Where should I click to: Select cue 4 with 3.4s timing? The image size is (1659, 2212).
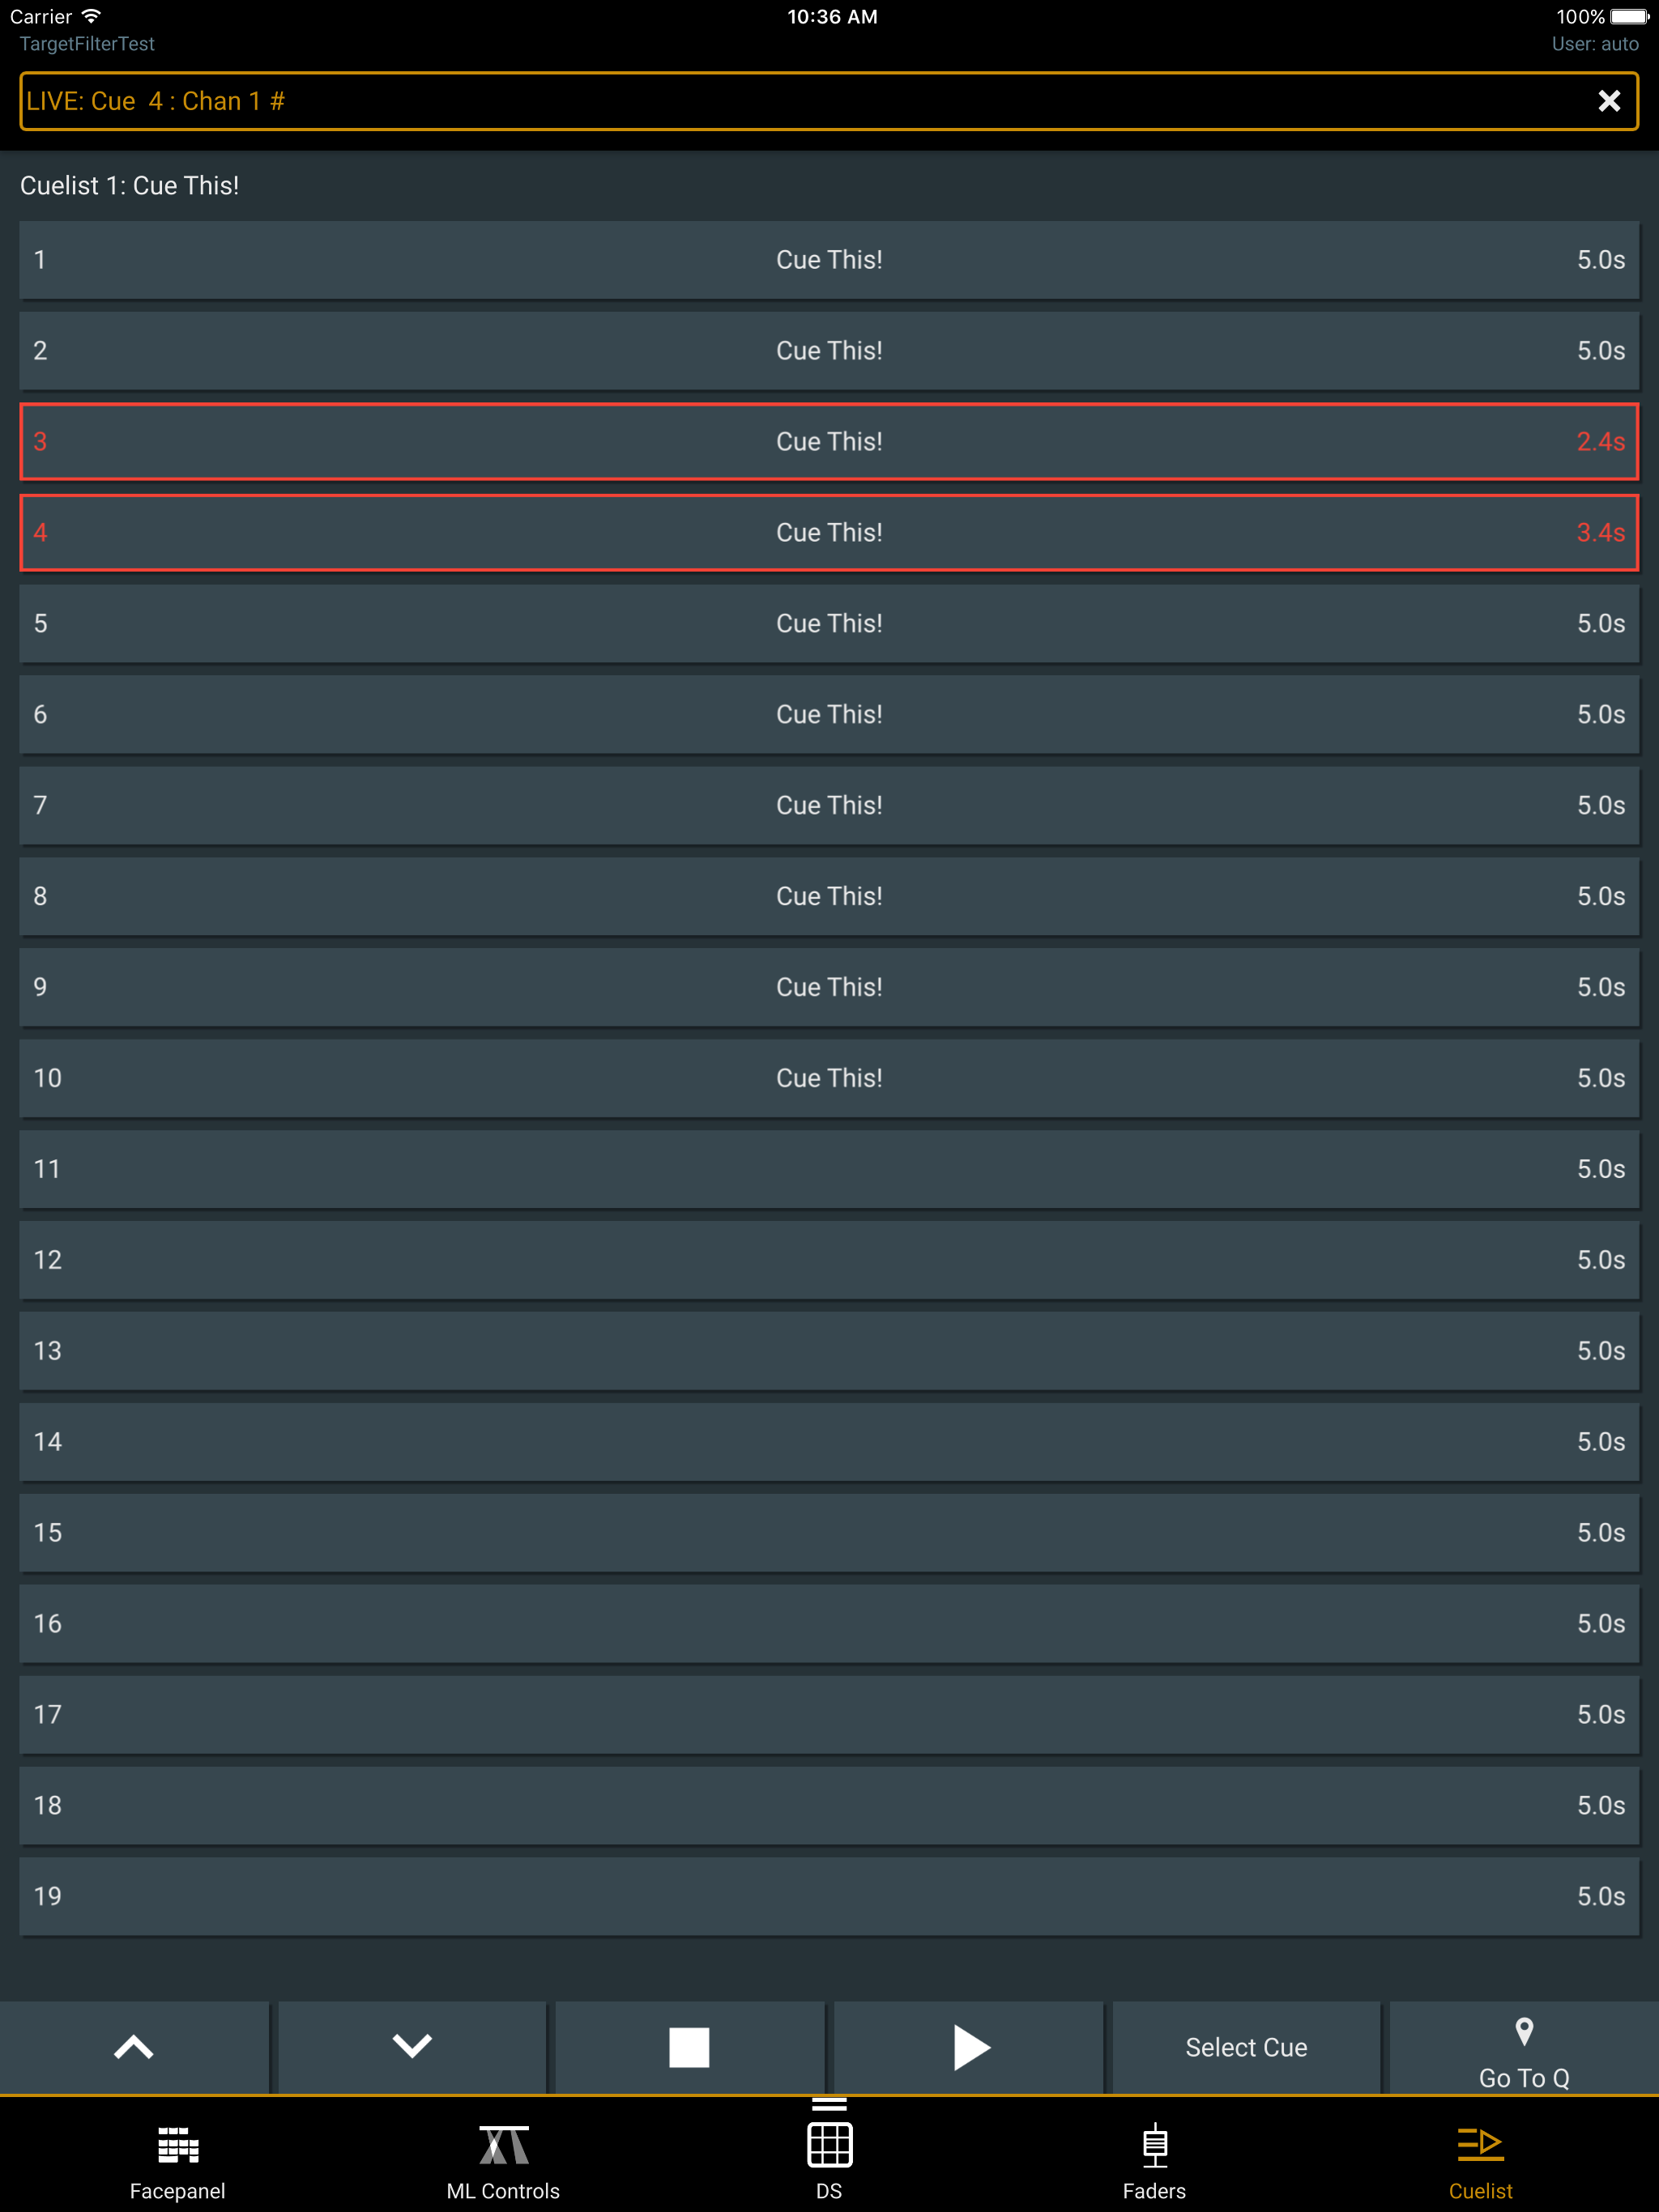click(829, 533)
